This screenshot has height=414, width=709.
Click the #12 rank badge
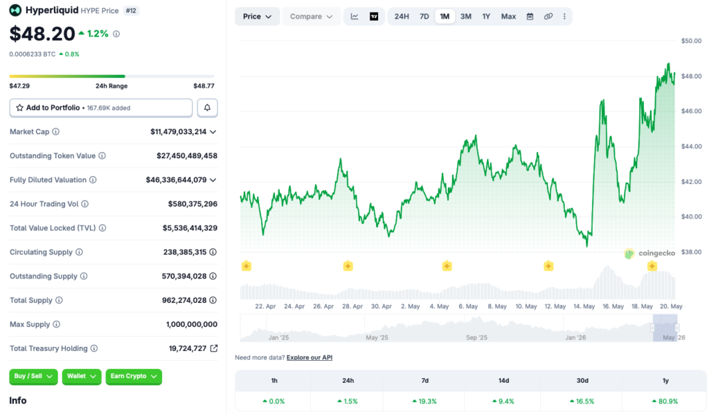tap(131, 10)
